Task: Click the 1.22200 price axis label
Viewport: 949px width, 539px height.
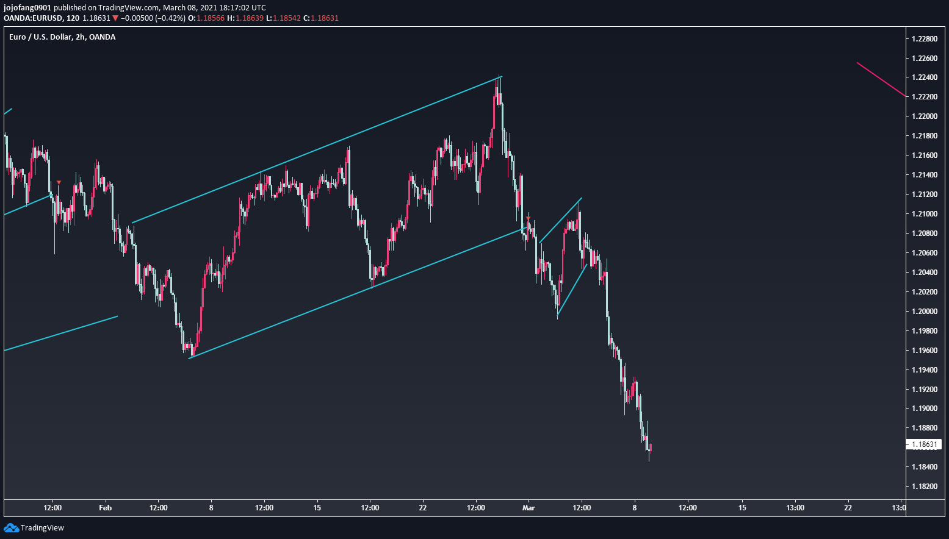Action: tap(924, 97)
